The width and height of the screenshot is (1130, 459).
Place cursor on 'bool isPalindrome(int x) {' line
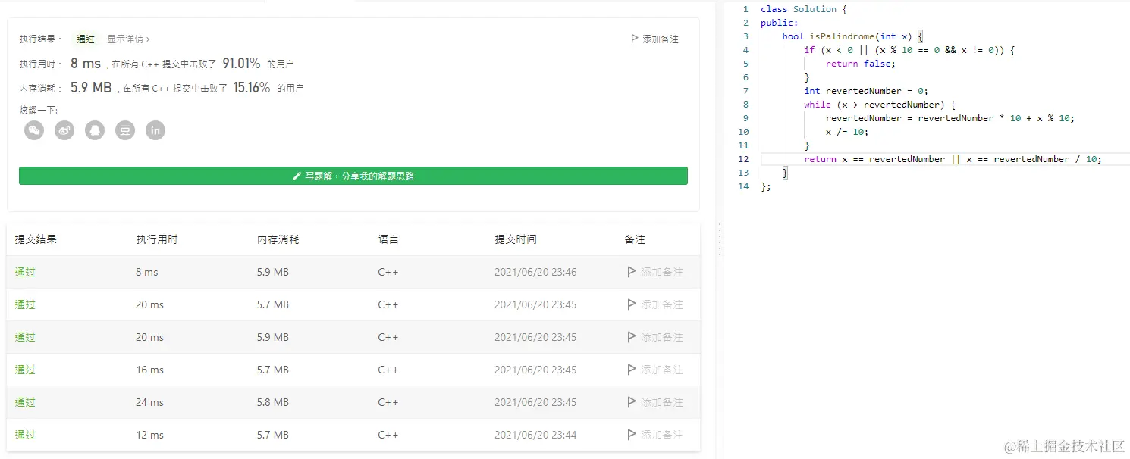click(x=852, y=36)
